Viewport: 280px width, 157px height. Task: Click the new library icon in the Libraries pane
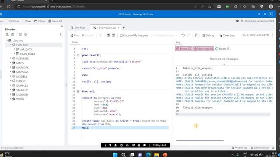point(7,34)
